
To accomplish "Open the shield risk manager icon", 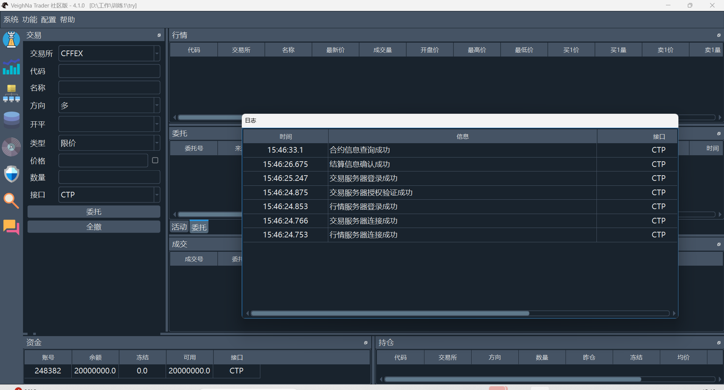I will [x=11, y=174].
